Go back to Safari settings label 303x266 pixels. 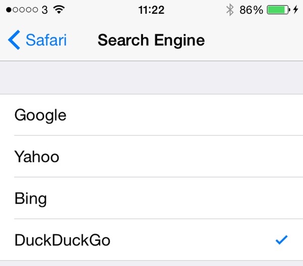(46, 40)
